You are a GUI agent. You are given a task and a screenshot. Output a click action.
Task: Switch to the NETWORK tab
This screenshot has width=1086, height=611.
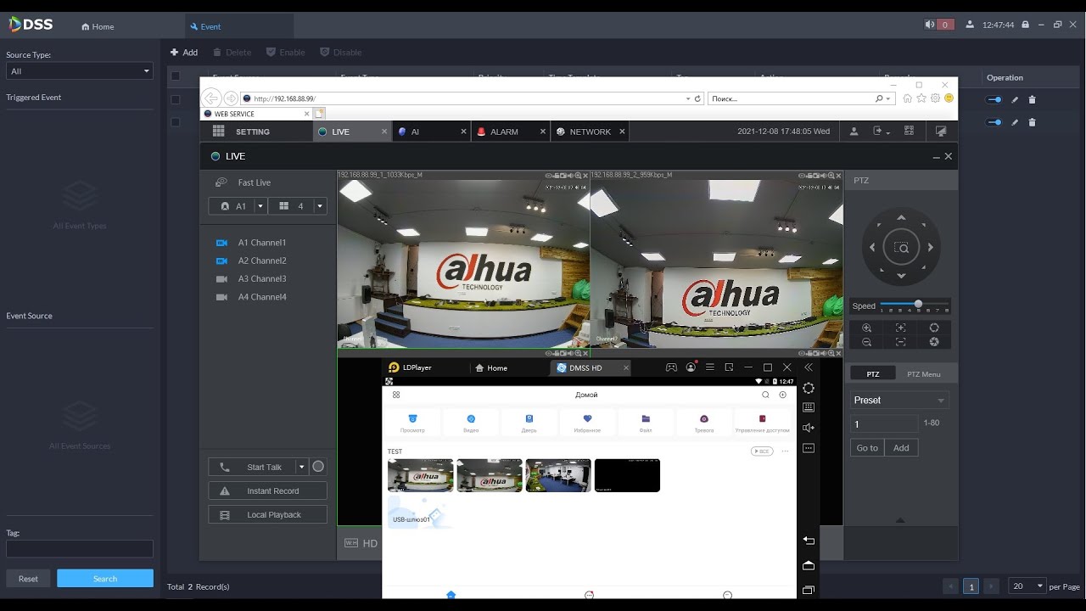(x=590, y=132)
